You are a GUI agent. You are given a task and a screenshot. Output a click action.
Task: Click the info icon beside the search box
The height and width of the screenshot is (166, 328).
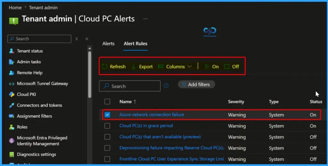[166, 85]
